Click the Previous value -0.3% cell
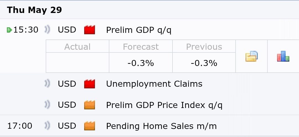The image size is (299, 137). (204, 63)
